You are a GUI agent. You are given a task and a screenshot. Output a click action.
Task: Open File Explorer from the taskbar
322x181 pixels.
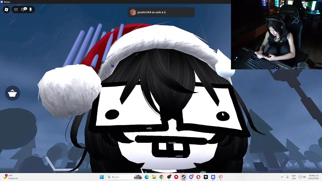[154, 177]
